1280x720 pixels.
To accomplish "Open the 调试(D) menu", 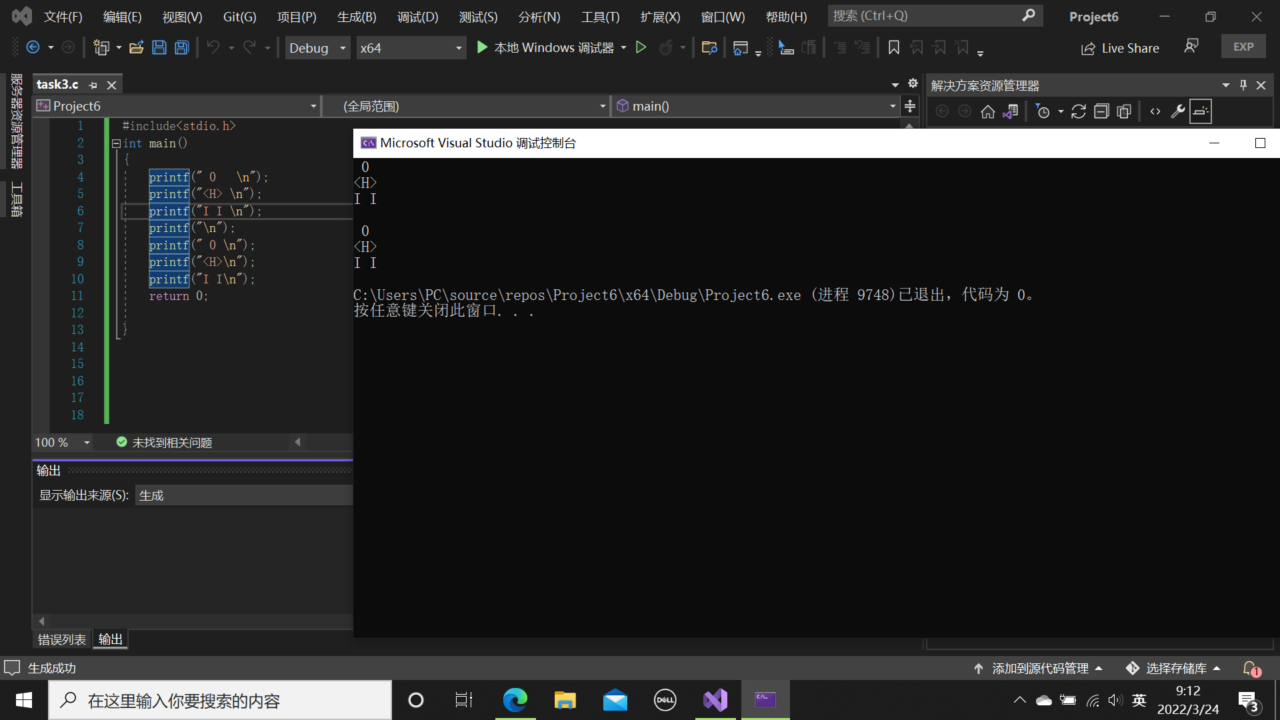I will (417, 17).
